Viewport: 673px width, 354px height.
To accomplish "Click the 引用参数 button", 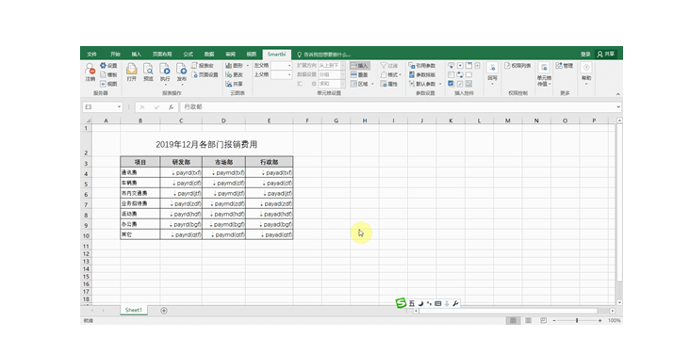I will (422, 66).
